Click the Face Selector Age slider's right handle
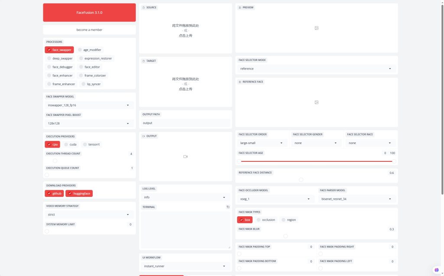 click(394, 161)
